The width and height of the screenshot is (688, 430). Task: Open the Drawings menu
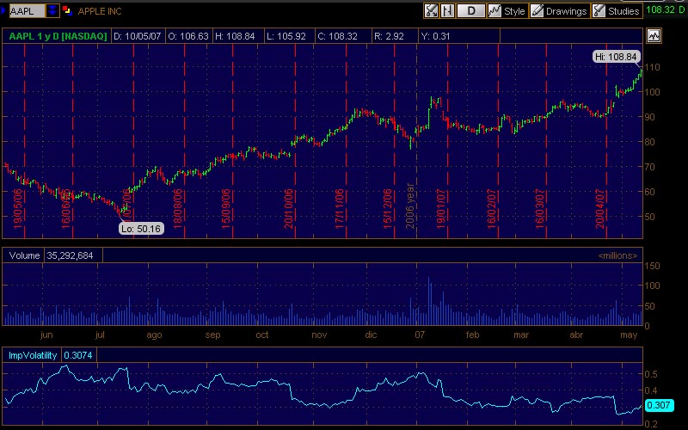(558, 11)
